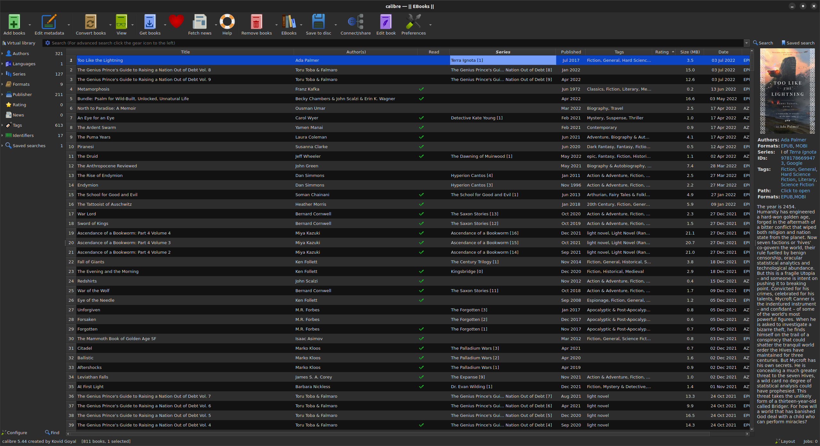Image resolution: width=820 pixels, height=446 pixels.
Task: Expand the Series tree arrow
Action: [x=2, y=74]
